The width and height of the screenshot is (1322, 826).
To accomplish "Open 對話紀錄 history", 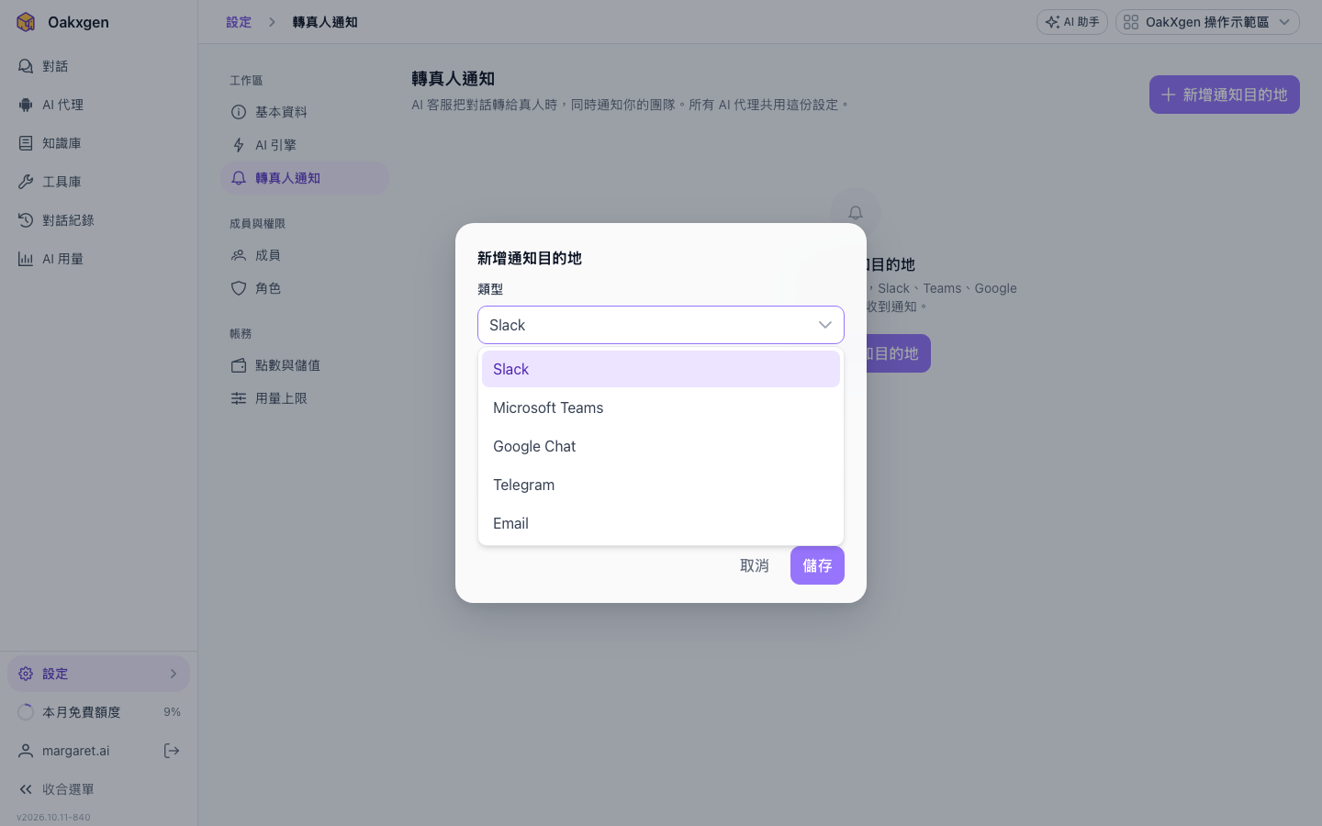I will [98, 220].
